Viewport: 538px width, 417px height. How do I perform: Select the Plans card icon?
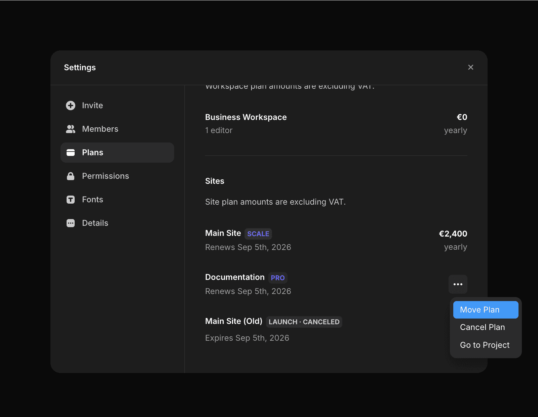pyautogui.click(x=70, y=152)
